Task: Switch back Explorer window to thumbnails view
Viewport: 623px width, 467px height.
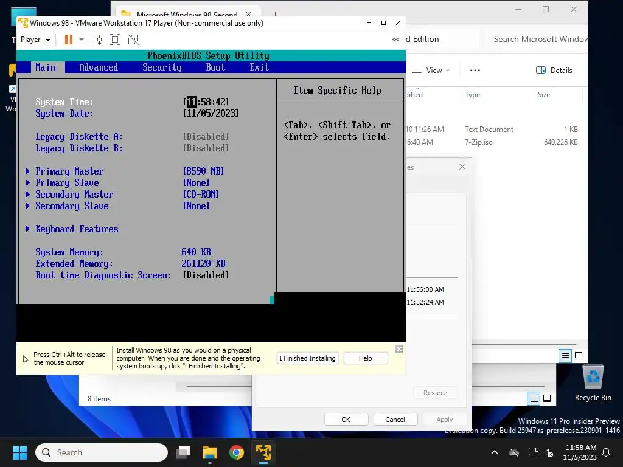Action: 547,398
